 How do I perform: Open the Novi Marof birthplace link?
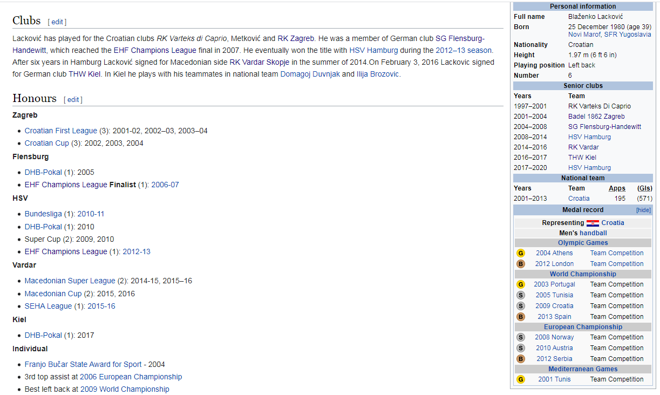[586, 35]
